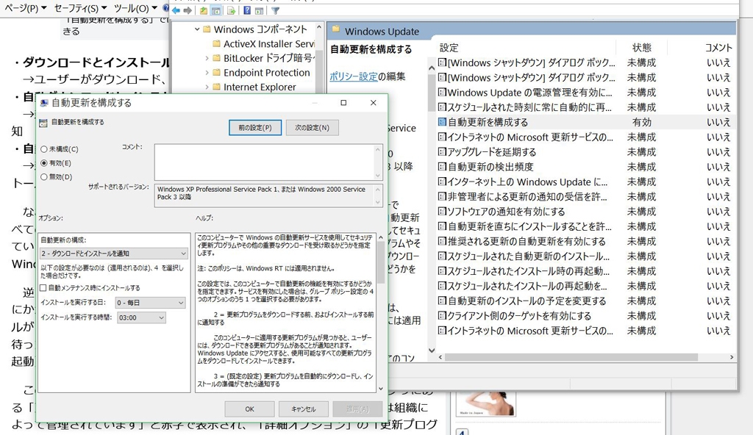753x435 pixels.
Task: Select the row 自動更新の検出頻度
Action: pyautogui.click(x=586, y=167)
